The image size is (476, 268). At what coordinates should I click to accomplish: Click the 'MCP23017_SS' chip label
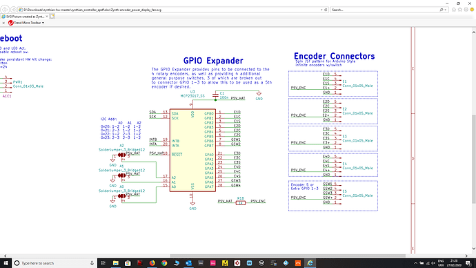[x=192, y=96]
